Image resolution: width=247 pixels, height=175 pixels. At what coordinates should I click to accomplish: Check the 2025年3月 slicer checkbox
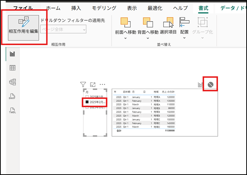[87, 107]
